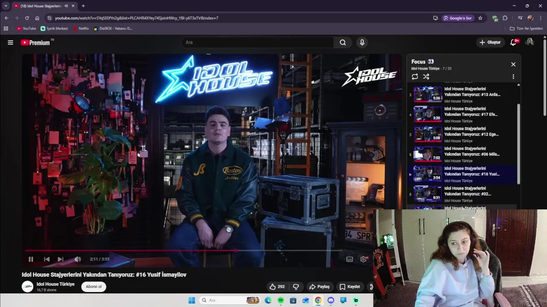Screen dimensions: 547x307
Task: Reload the current page
Action: click(26, 18)
